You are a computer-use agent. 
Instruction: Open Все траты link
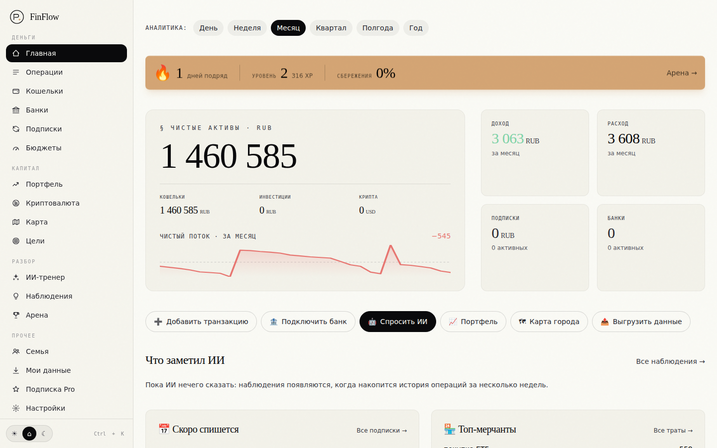tap(673, 431)
